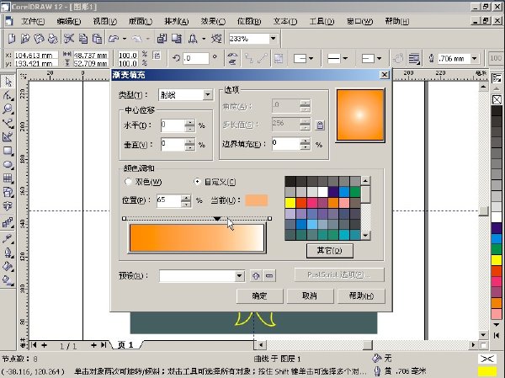Image resolution: width=505 pixels, height=378 pixels.
Task: Click the remove preset minus icon
Action: point(269,276)
